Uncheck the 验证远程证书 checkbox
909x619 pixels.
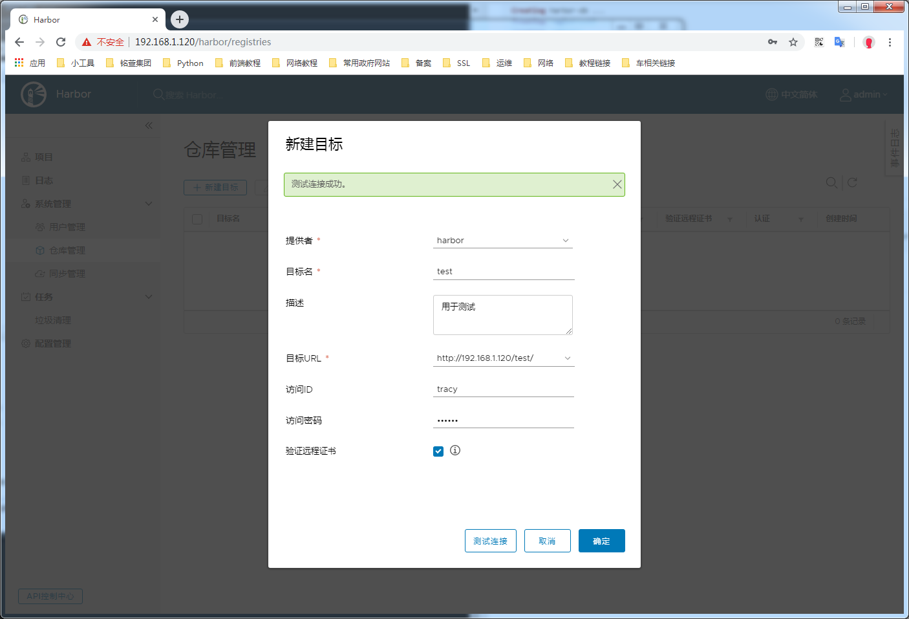(438, 451)
